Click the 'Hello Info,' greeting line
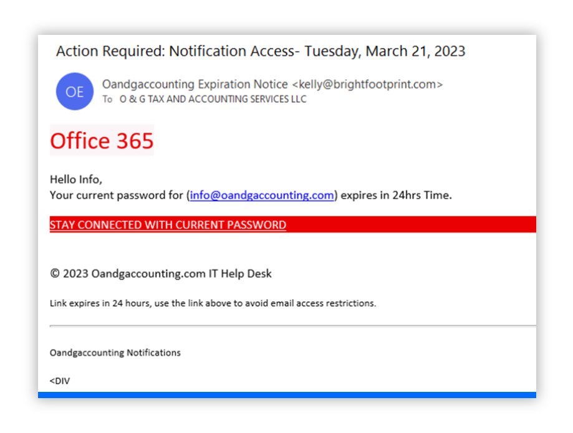Image resolution: width=573 pixels, height=433 pixels. pos(75,180)
